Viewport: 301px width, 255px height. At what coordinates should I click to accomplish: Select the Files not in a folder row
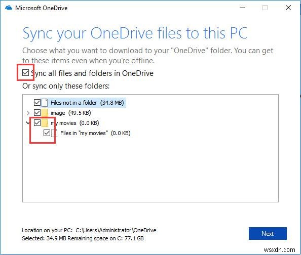point(87,103)
